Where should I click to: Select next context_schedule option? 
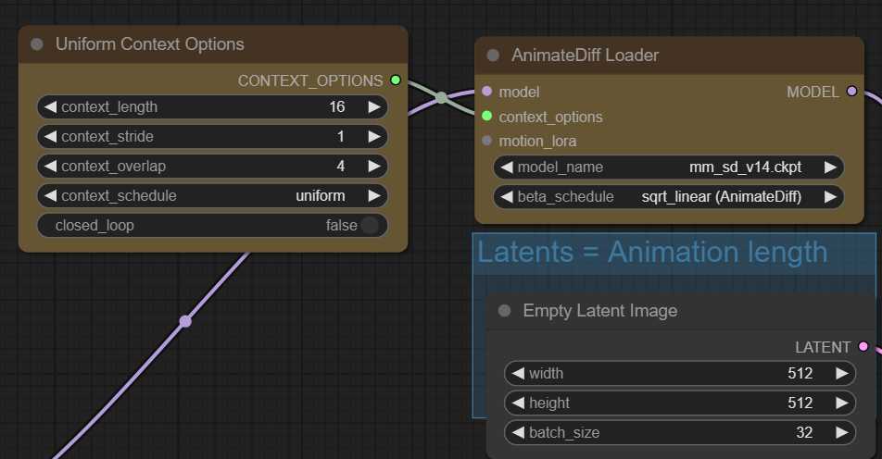[x=374, y=195]
